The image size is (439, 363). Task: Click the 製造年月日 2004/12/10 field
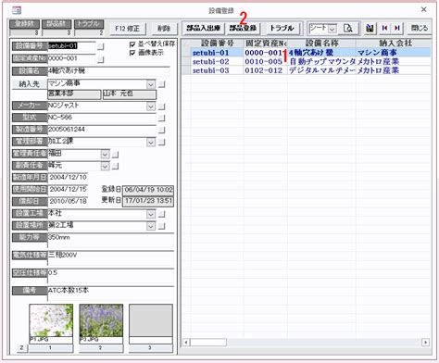pyautogui.click(x=68, y=178)
